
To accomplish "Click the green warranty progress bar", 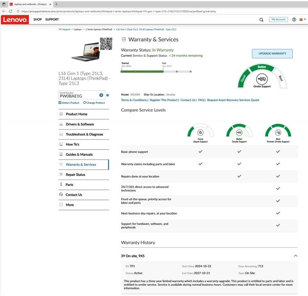I will 142,72.
